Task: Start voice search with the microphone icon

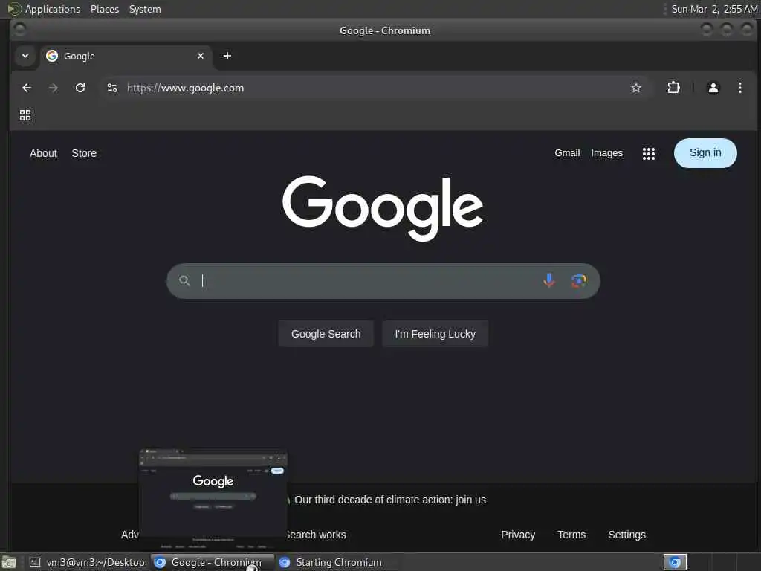Action: pos(549,280)
